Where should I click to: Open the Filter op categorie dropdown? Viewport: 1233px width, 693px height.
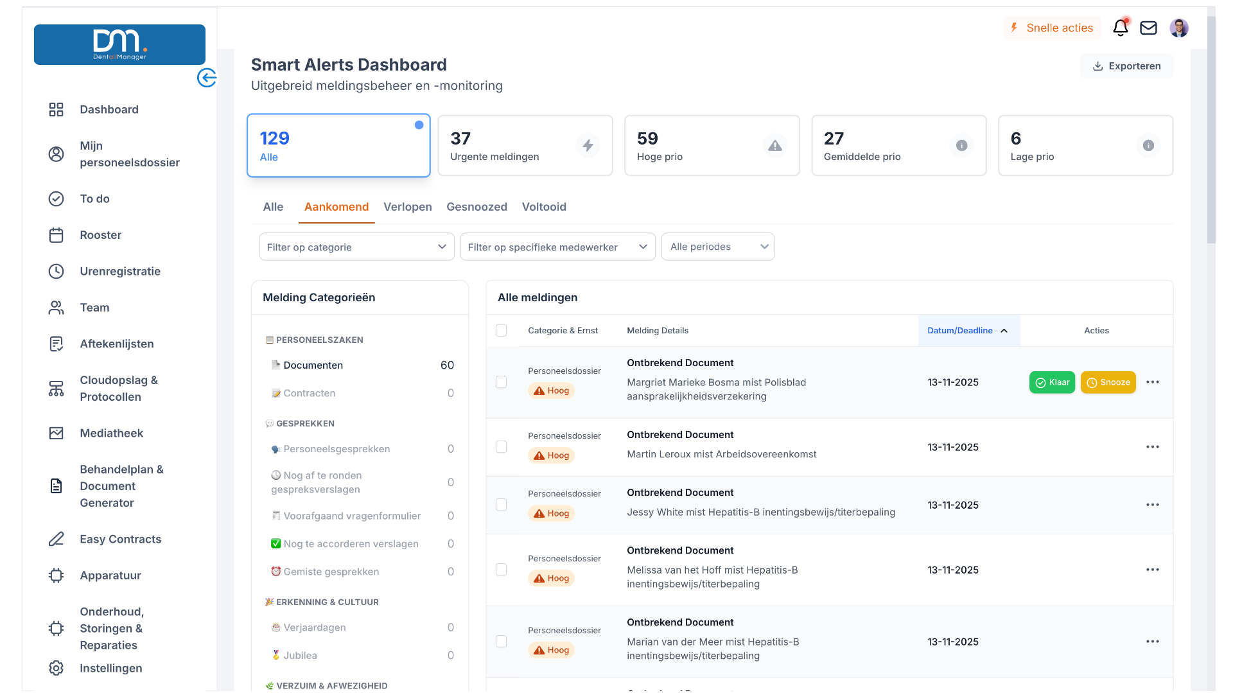tap(356, 247)
